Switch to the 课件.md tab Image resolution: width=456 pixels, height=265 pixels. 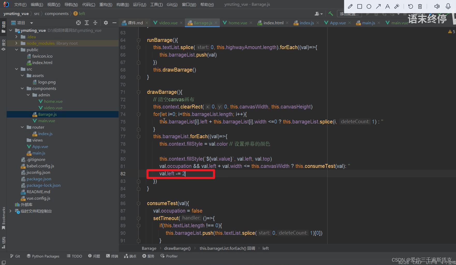point(135,23)
